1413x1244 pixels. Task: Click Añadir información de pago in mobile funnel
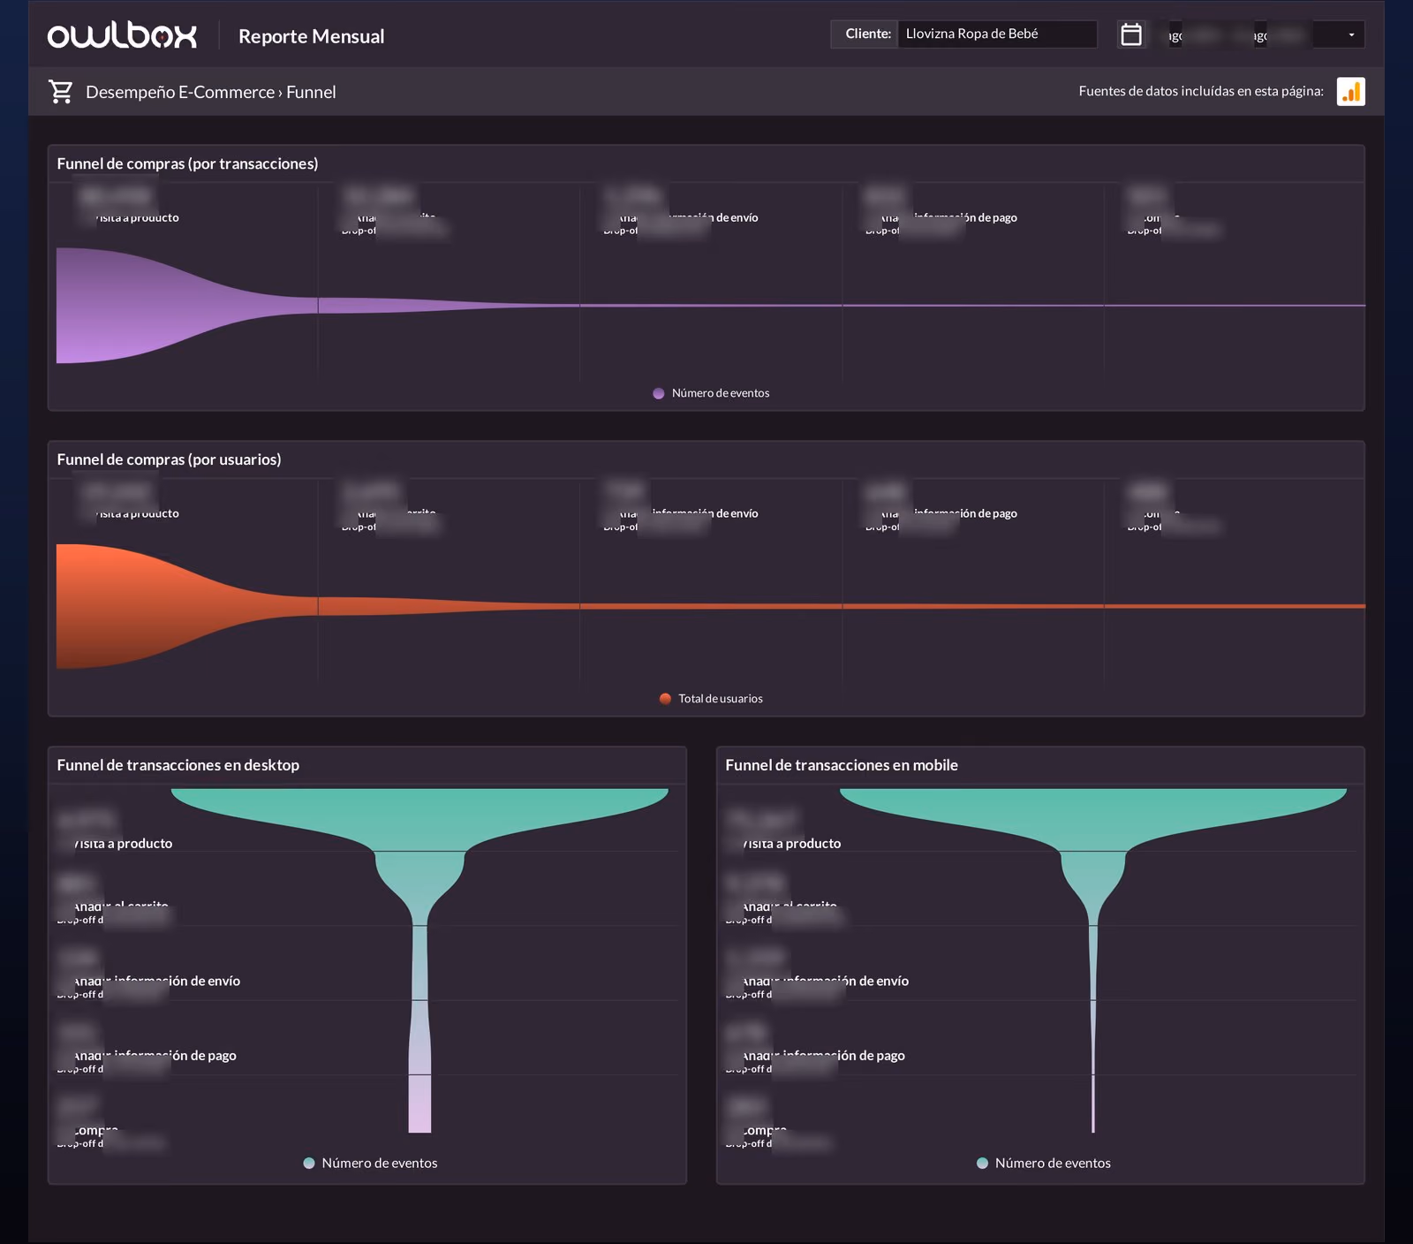[x=823, y=1056]
